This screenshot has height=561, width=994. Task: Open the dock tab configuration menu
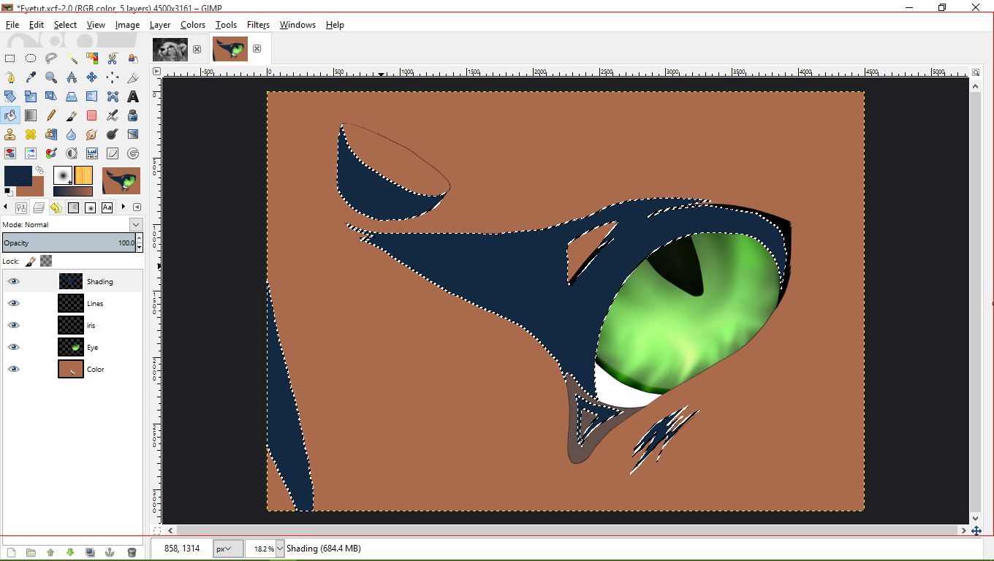point(137,207)
